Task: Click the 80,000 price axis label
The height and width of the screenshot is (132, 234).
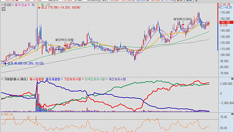Action: (x=224, y=67)
